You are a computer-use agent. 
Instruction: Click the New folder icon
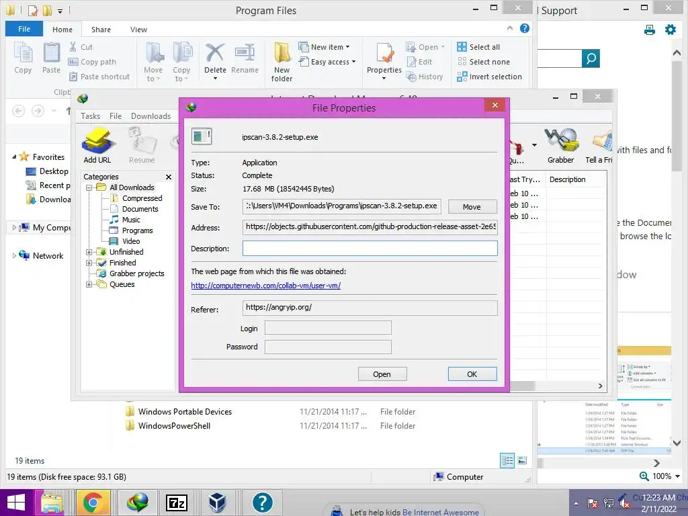(x=282, y=62)
